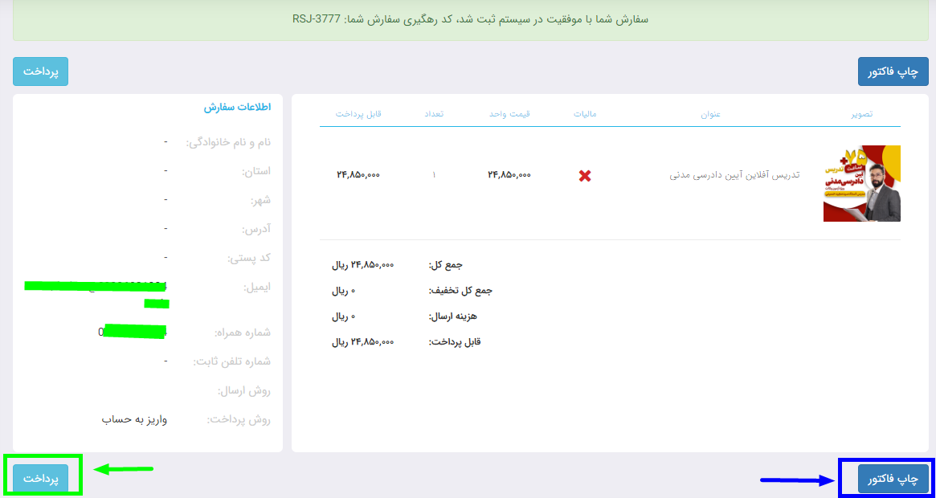
Task: Click the تصویر column header
Action: point(861,114)
